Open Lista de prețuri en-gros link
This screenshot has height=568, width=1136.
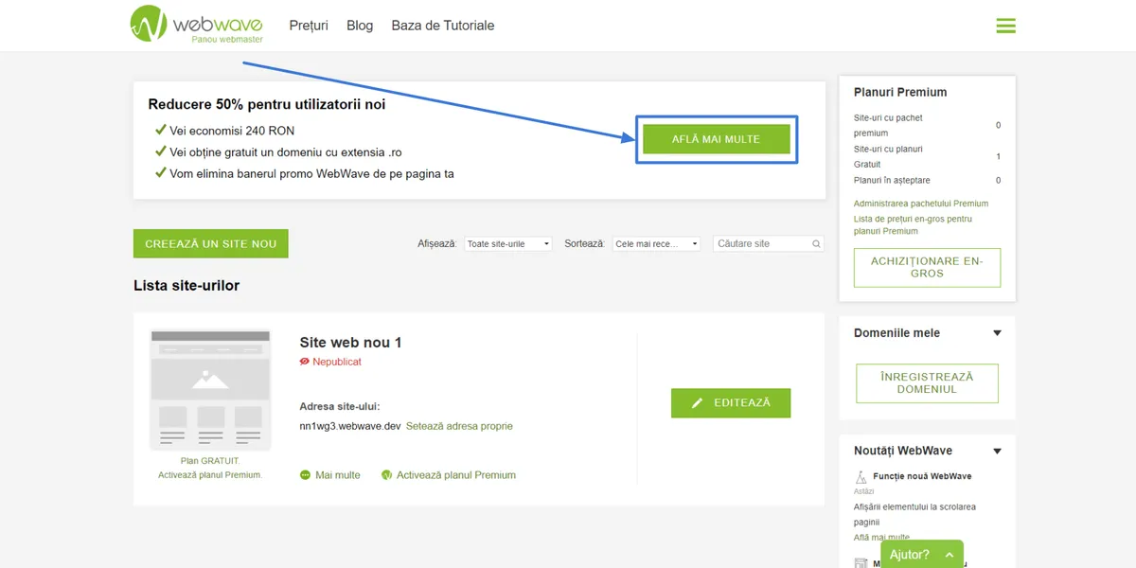pyautogui.click(x=913, y=224)
